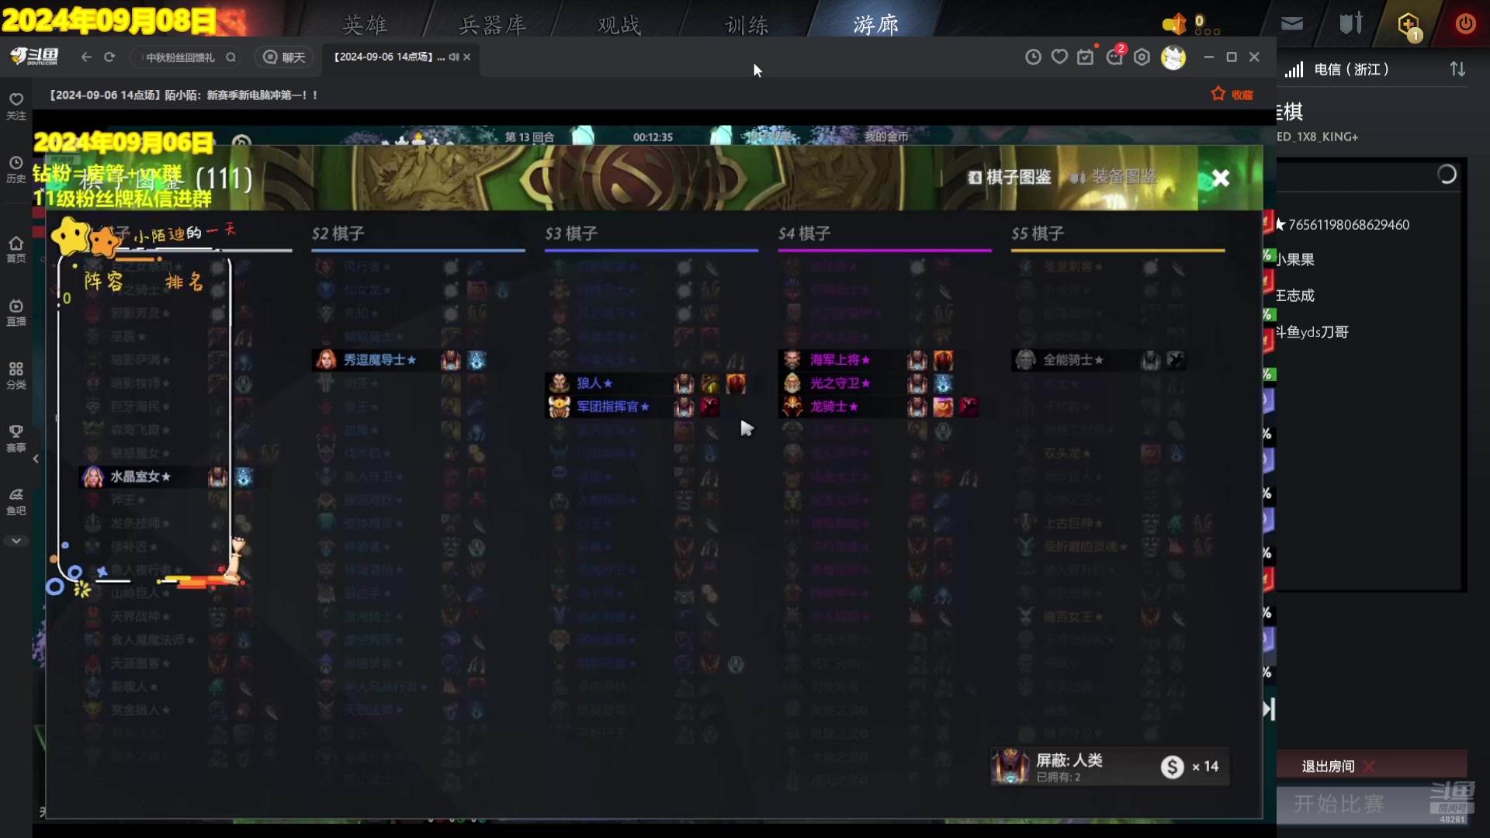Click the Douyu logo

click(34, 57)
